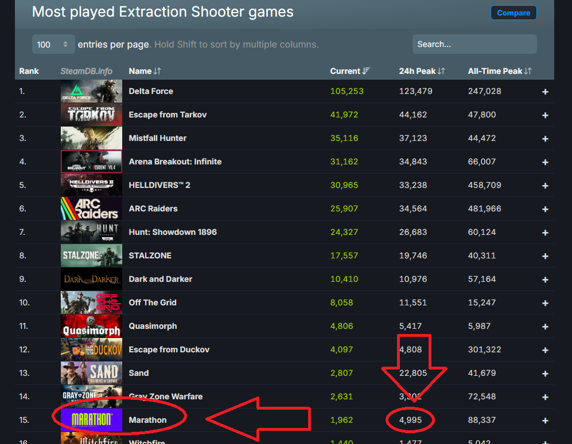572x444 pixels.
Task: Open the Marathon game link
Action: coord(147,420)
